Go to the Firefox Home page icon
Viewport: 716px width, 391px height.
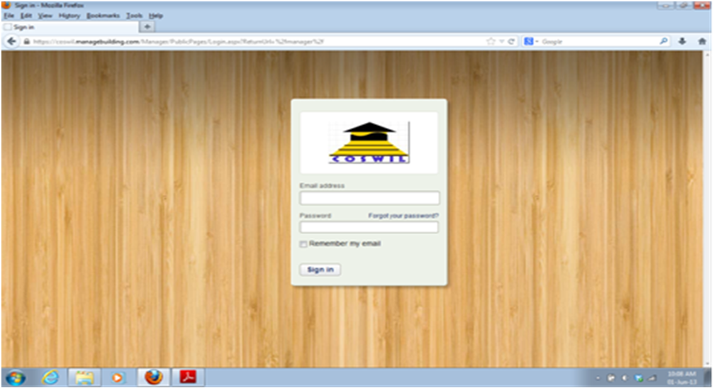[x=703, y=42]
